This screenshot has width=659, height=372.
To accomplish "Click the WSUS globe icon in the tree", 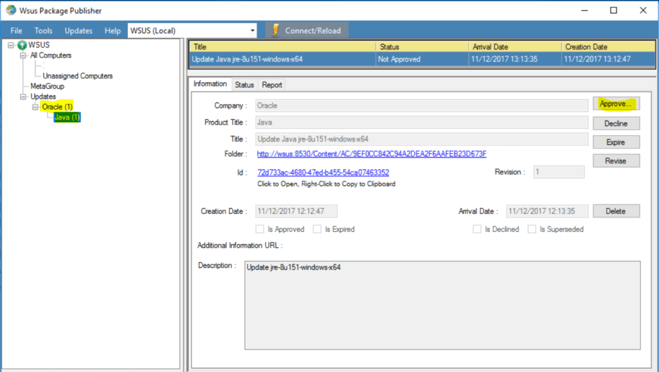I will coord(21,44).
